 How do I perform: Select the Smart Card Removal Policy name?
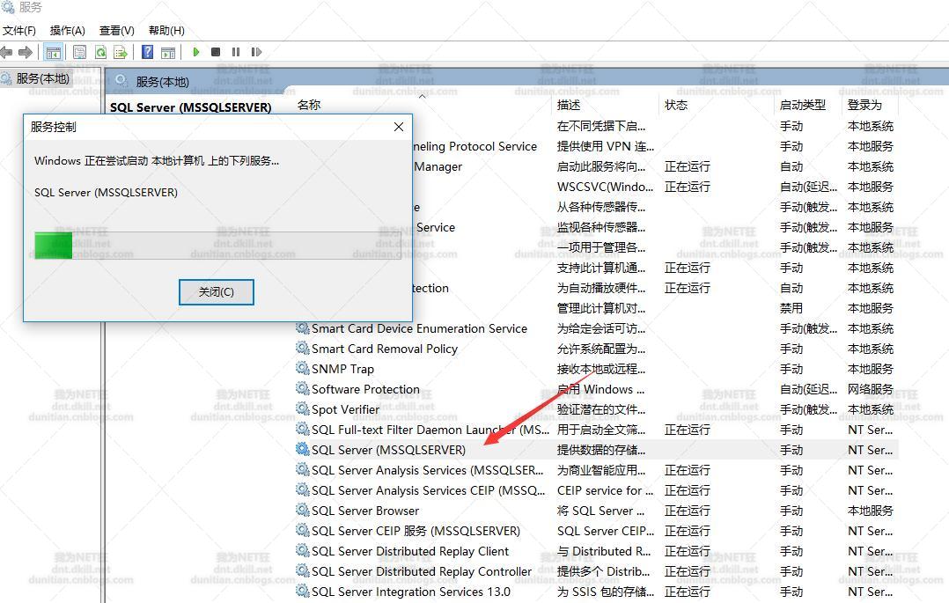(x=385, y=349)
